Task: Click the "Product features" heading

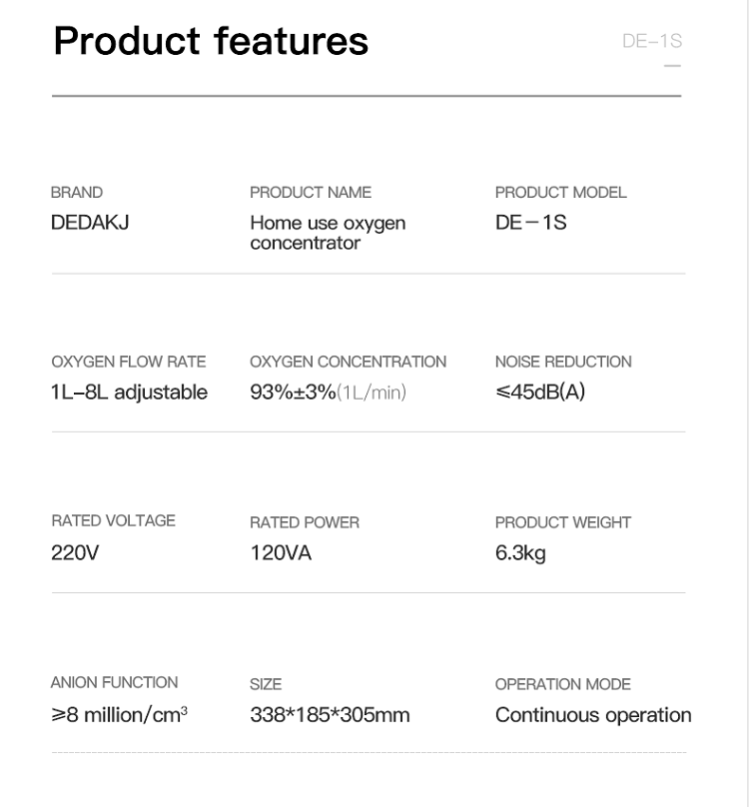Action: [211, 42]
